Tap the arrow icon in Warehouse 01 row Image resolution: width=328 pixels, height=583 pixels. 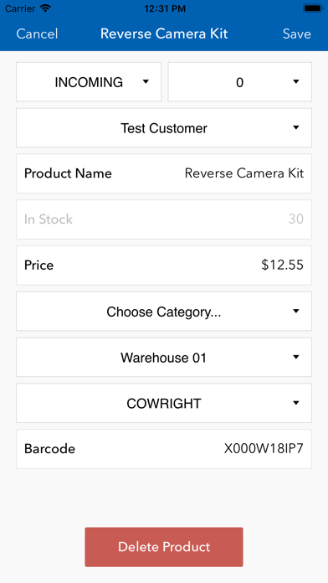point(296,357)
